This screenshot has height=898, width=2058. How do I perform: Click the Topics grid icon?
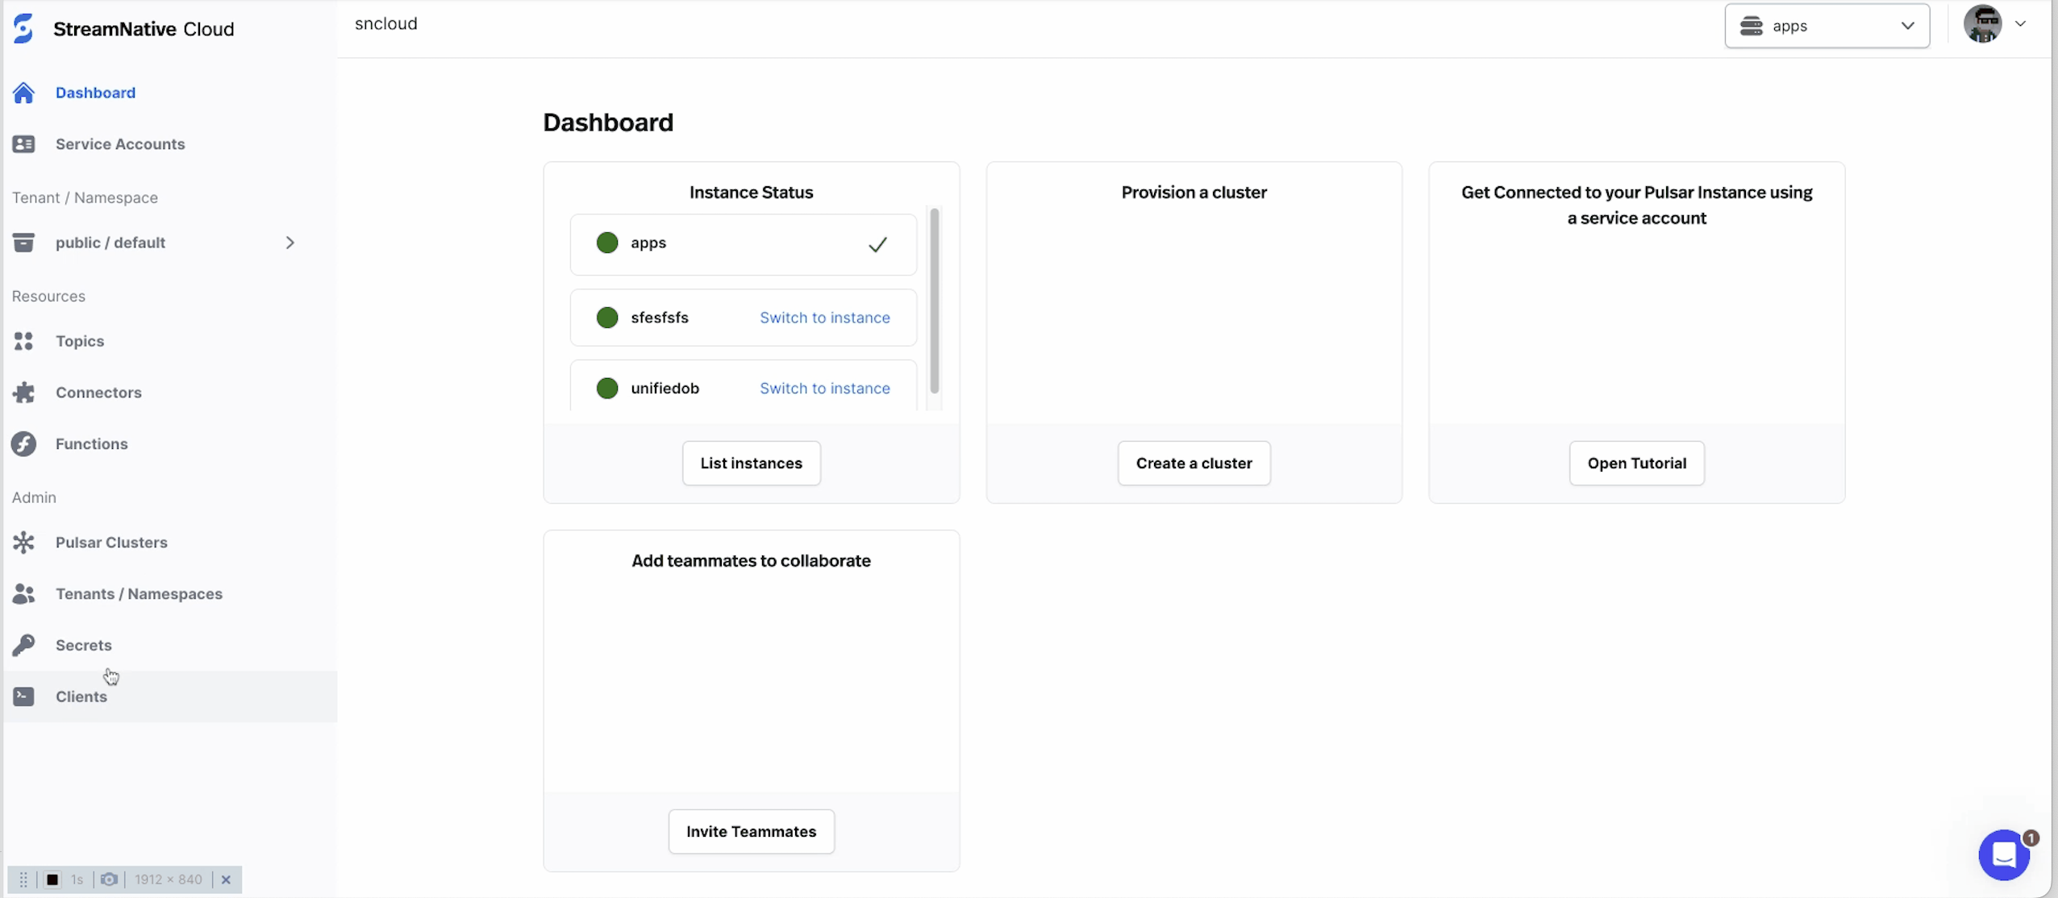[x=23, y=341]
